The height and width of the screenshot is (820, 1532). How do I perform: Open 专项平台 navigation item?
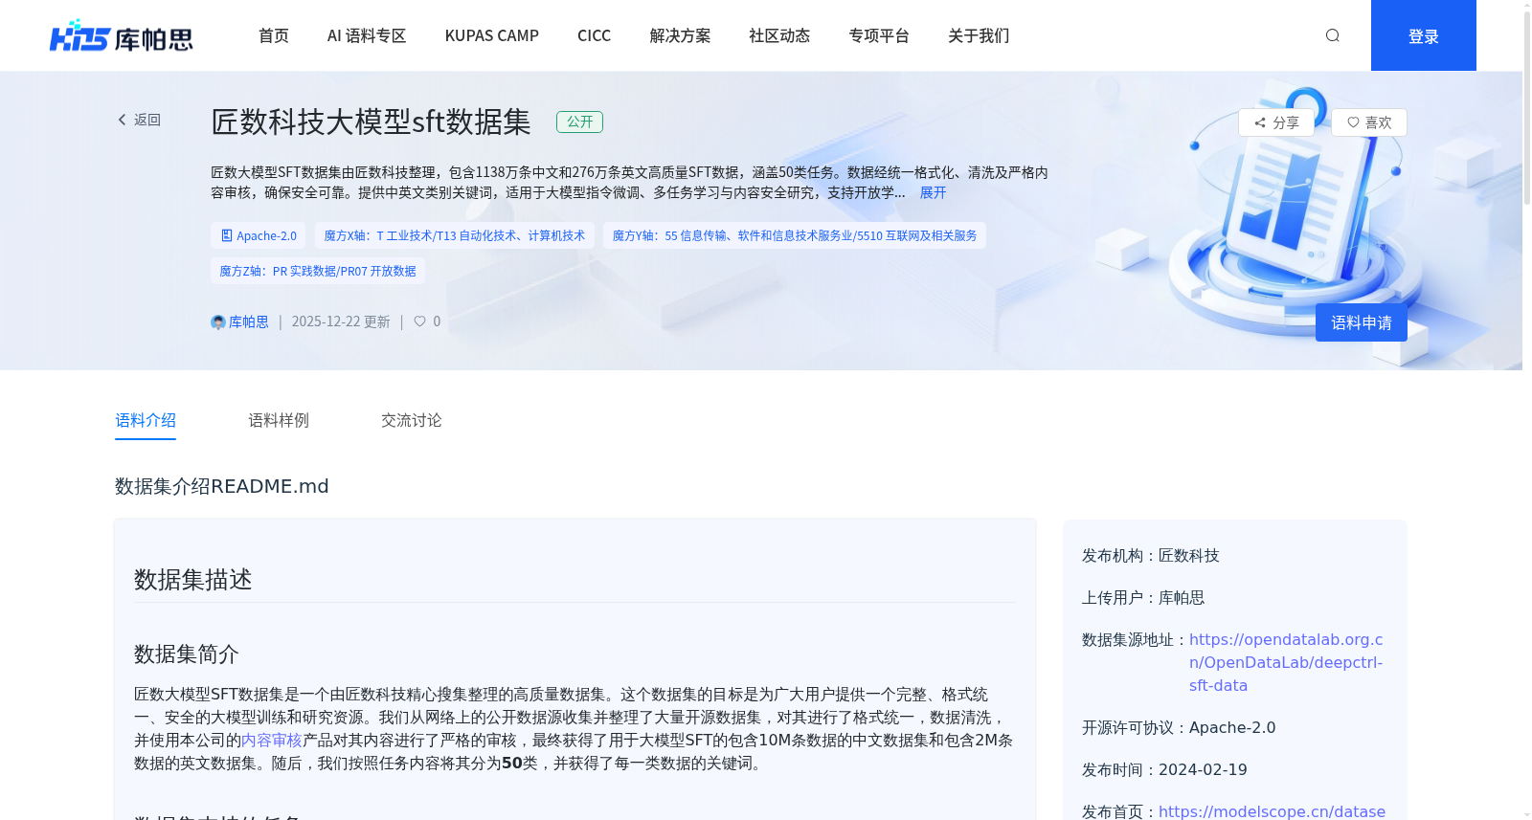pos(879,35)
